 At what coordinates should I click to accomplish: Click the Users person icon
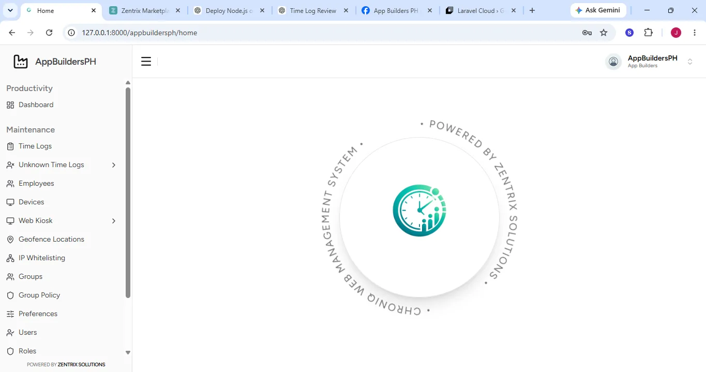[10, 333]
